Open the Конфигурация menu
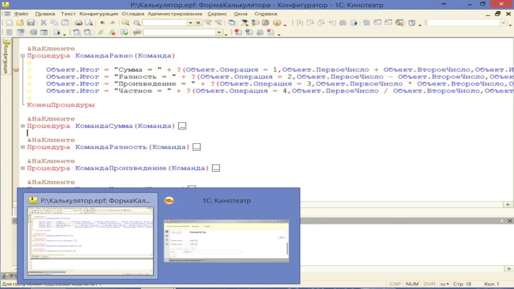This screenshot has height=289, width=514. pos(99,14)
